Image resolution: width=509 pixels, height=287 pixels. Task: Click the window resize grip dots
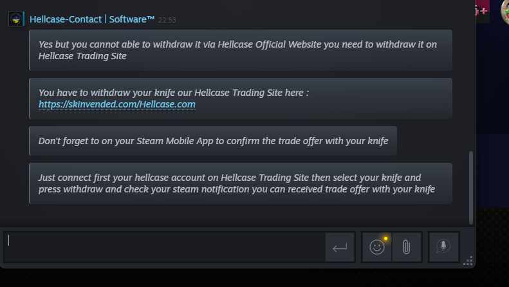pos(468,261)
